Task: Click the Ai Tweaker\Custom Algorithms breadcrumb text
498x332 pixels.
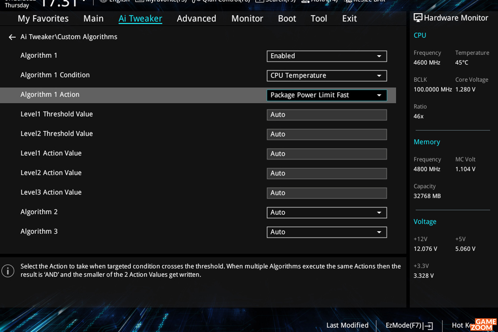Action: pyautogui.click(x=69, y=37)
